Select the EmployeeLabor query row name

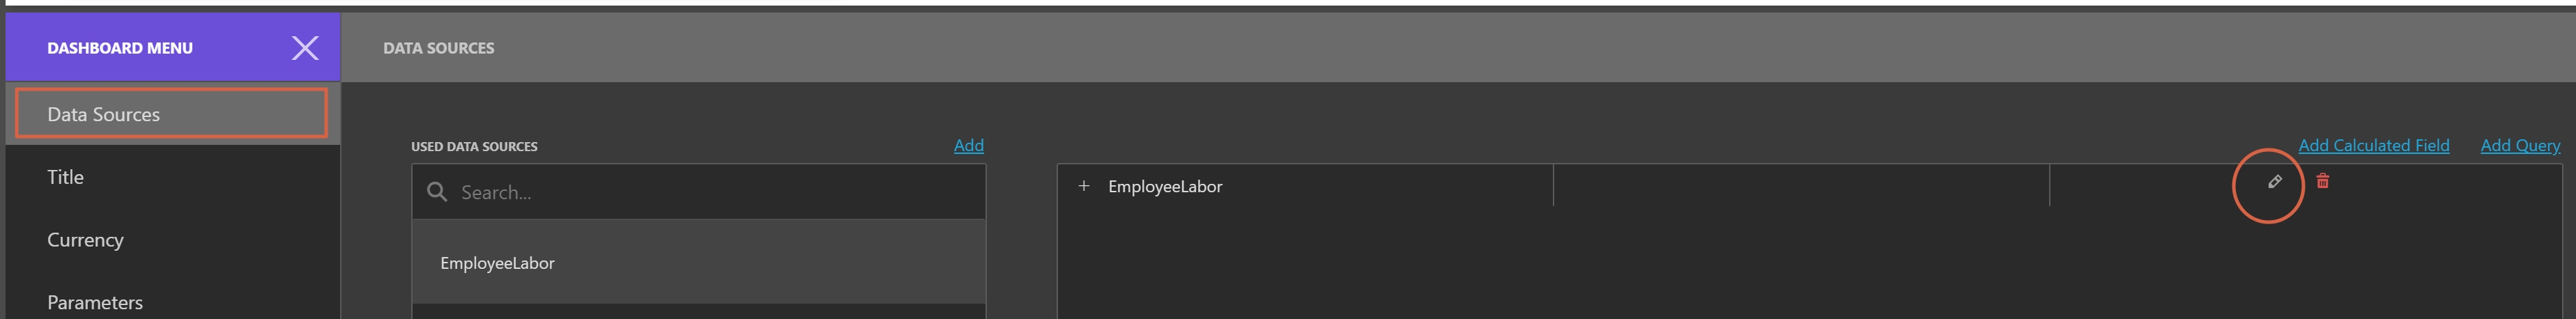click(x=1165, y=187)
